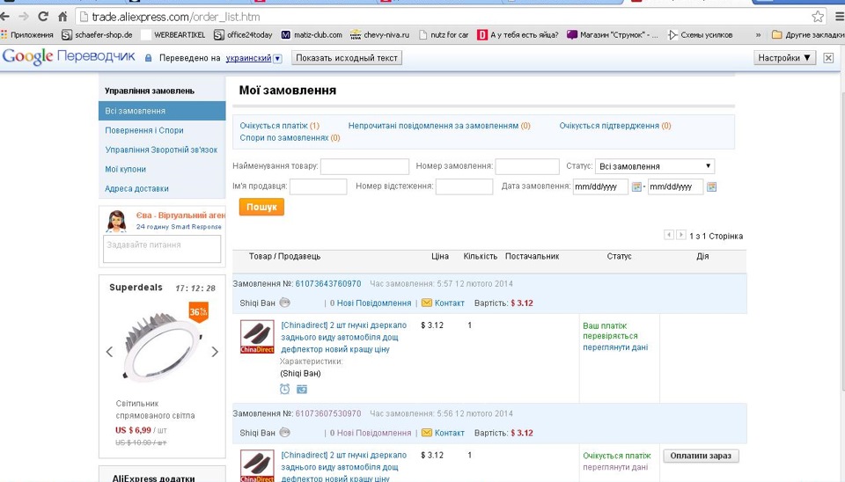This screenshot has height=482, width=845.
Task: Show previous Superdeals item arrow
Action: [x=109, y=352]
